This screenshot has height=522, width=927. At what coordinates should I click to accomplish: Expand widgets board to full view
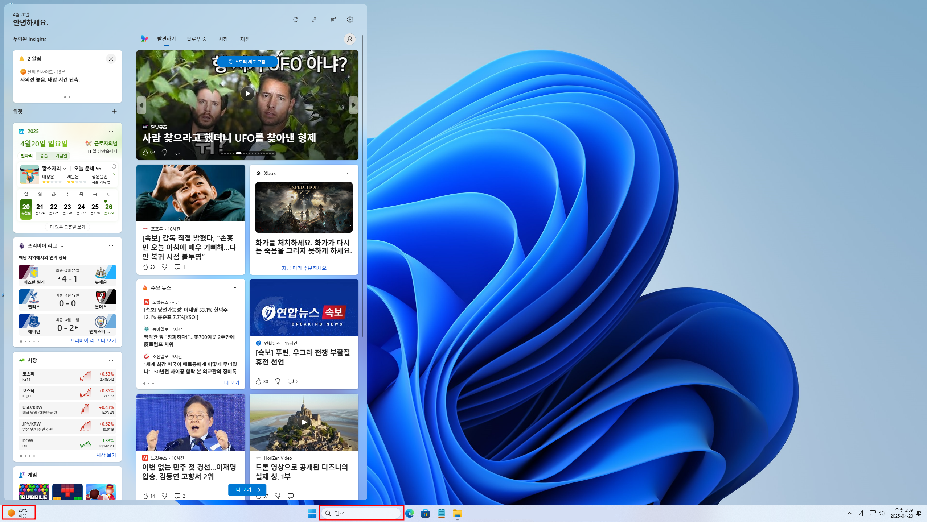pos(314,20)
